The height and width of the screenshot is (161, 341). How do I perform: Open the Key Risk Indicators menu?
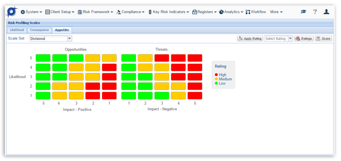click(169, 12)
